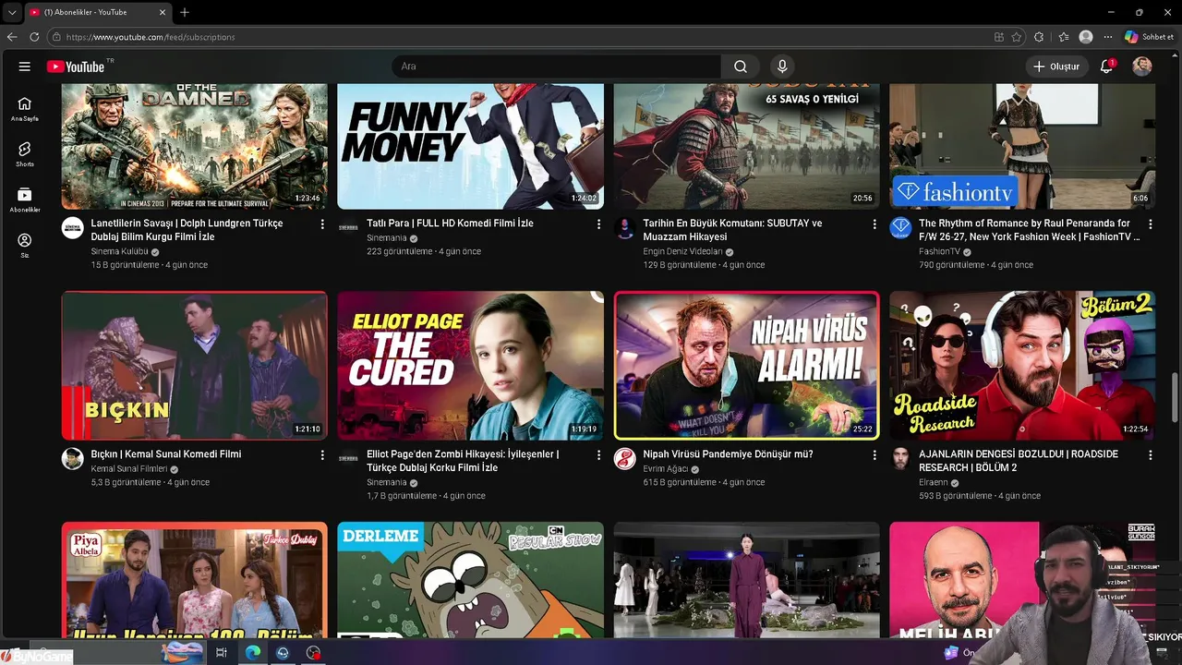The image size is (1182, 665).
Task: Open the account avatar menu
Action: tap(1142, 66)
